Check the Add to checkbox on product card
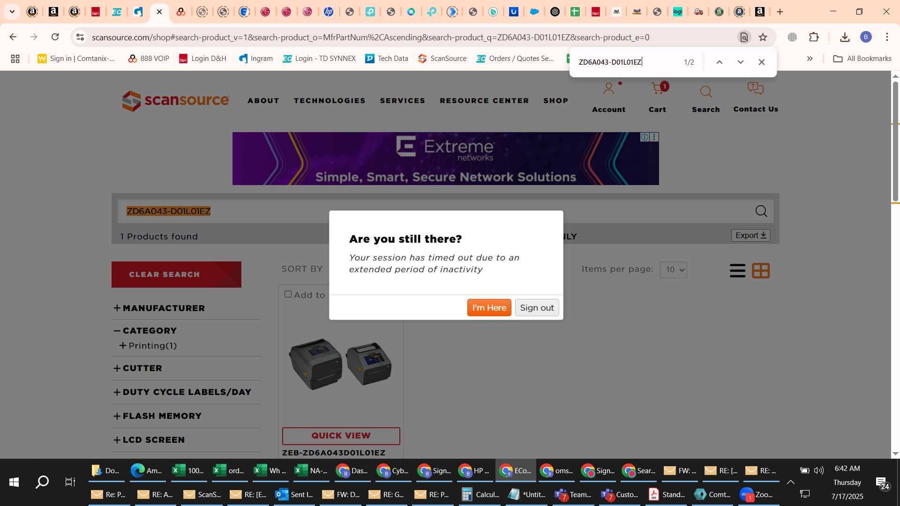 point(288,294)
